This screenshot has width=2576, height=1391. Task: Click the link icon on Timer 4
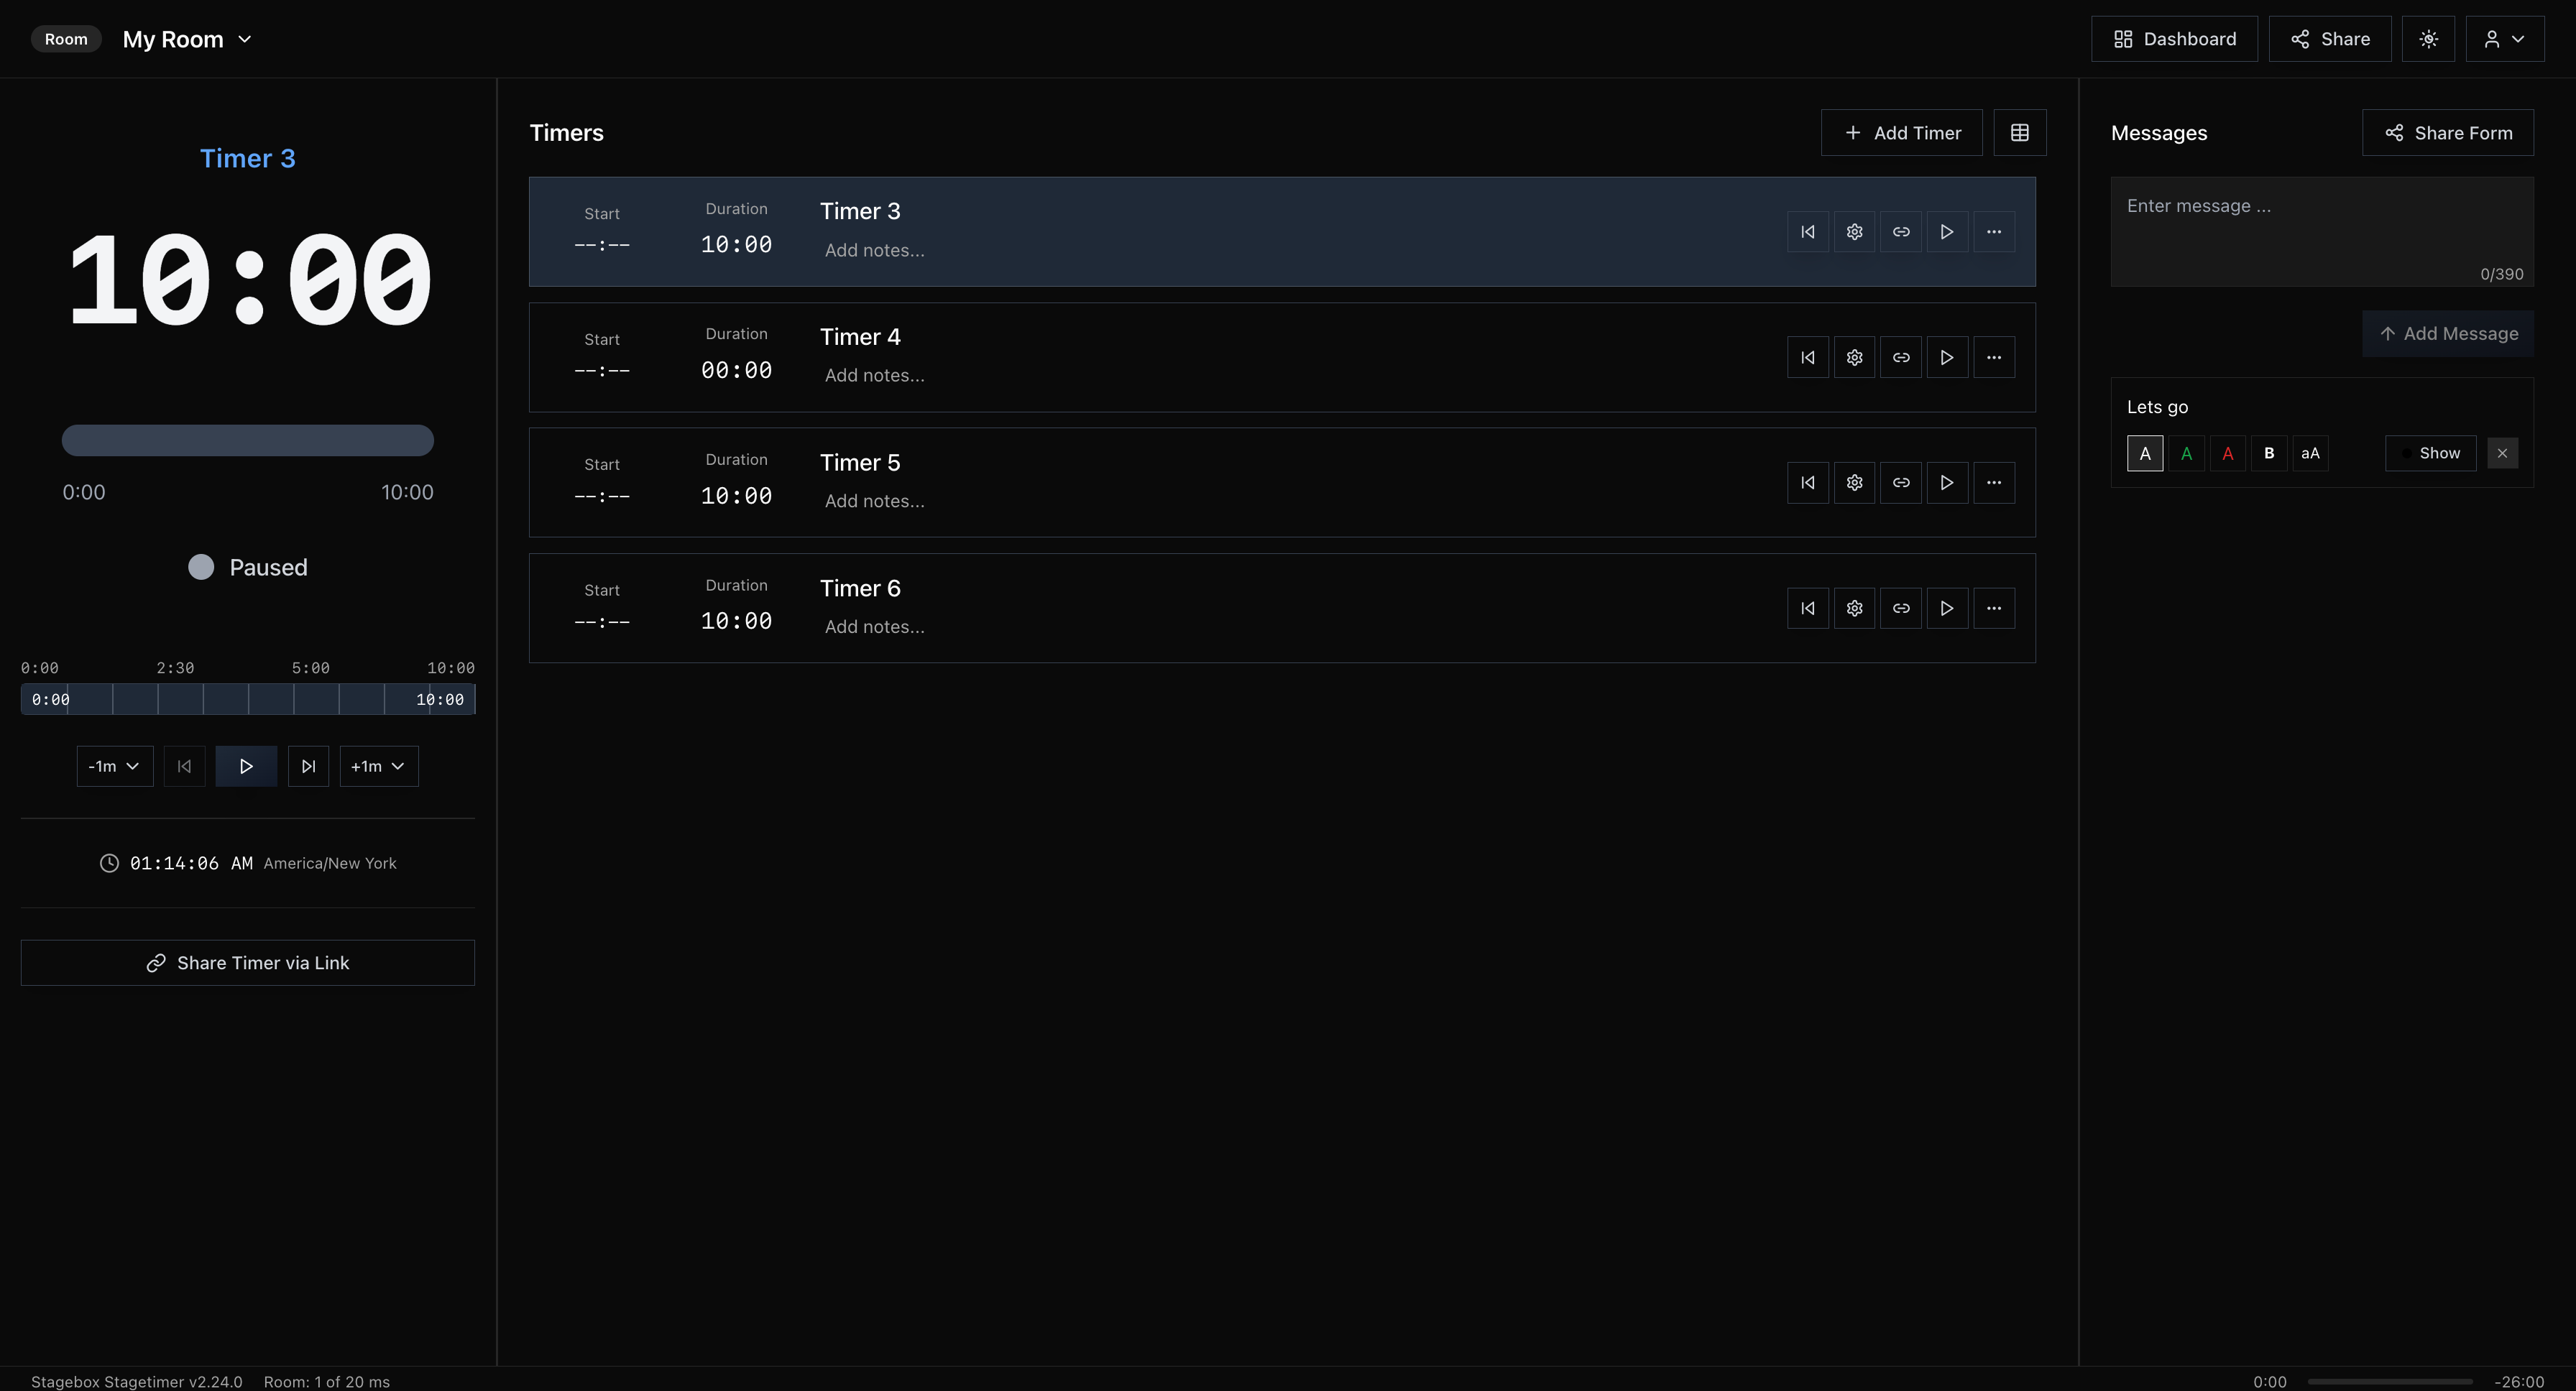[1900, 358]
